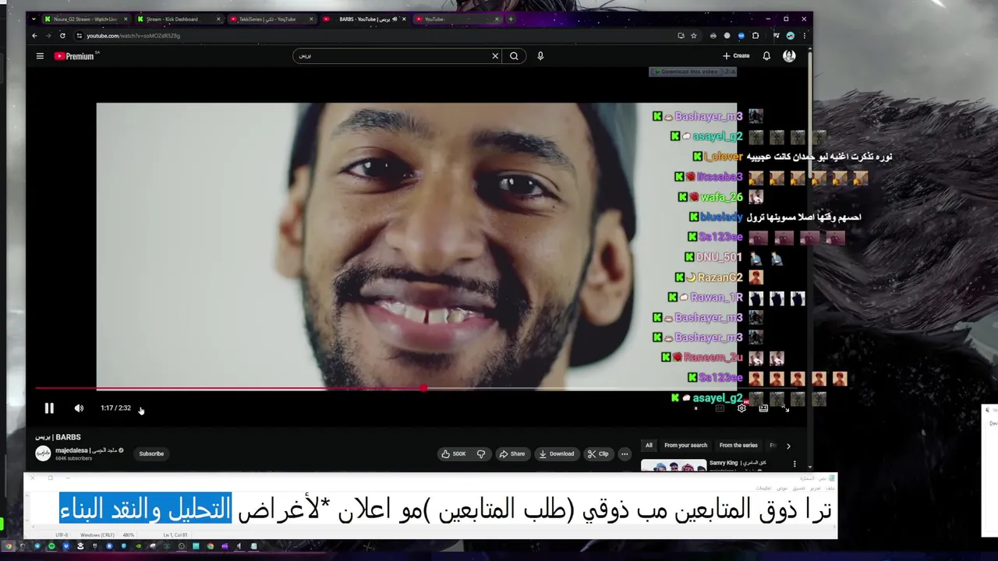The width and height of the screenshot is (998, 561).
Task: Like the video (500K)
Action: click(454, 453)
